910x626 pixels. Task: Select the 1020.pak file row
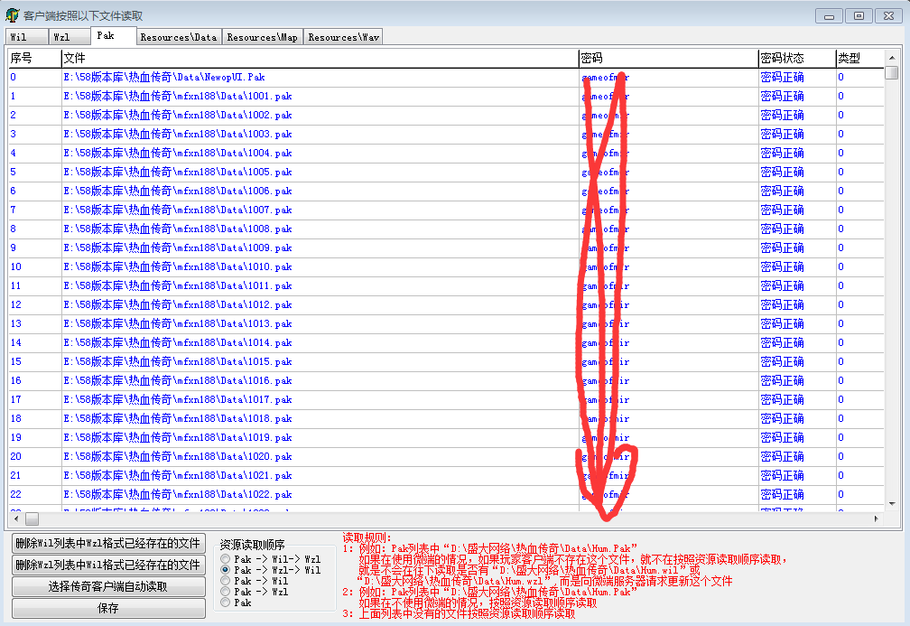point(446,456)
